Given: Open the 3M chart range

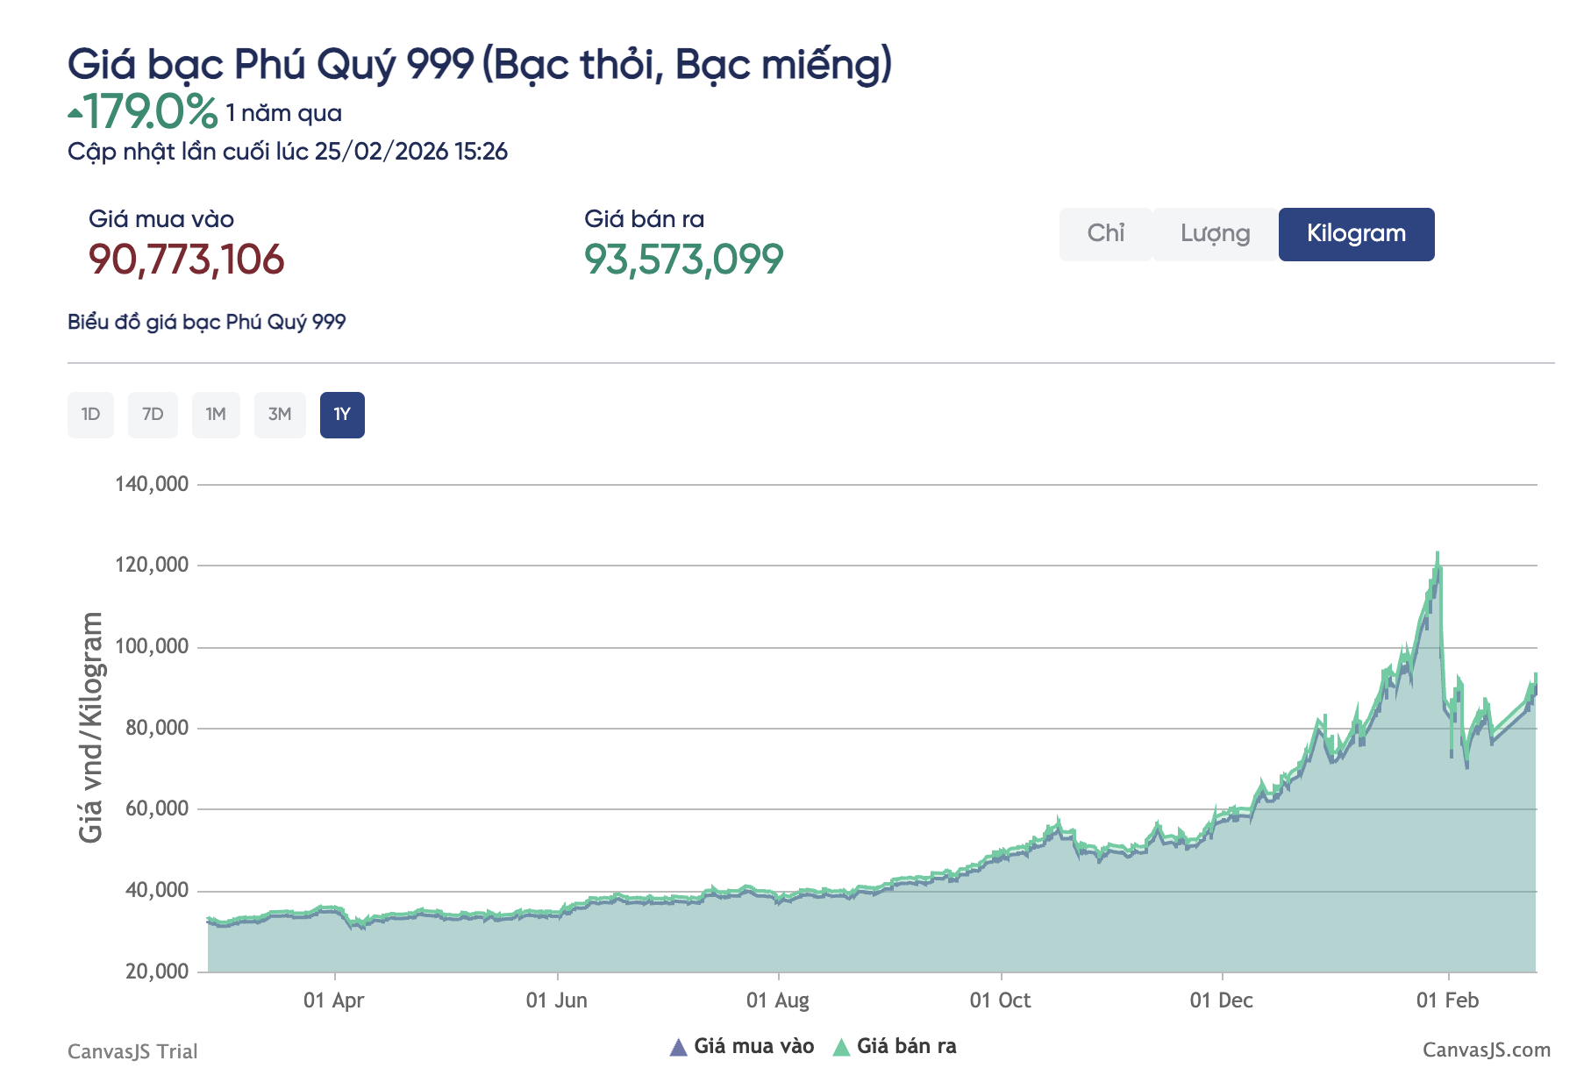Looking at the screenshot, I should coord(280,414).
